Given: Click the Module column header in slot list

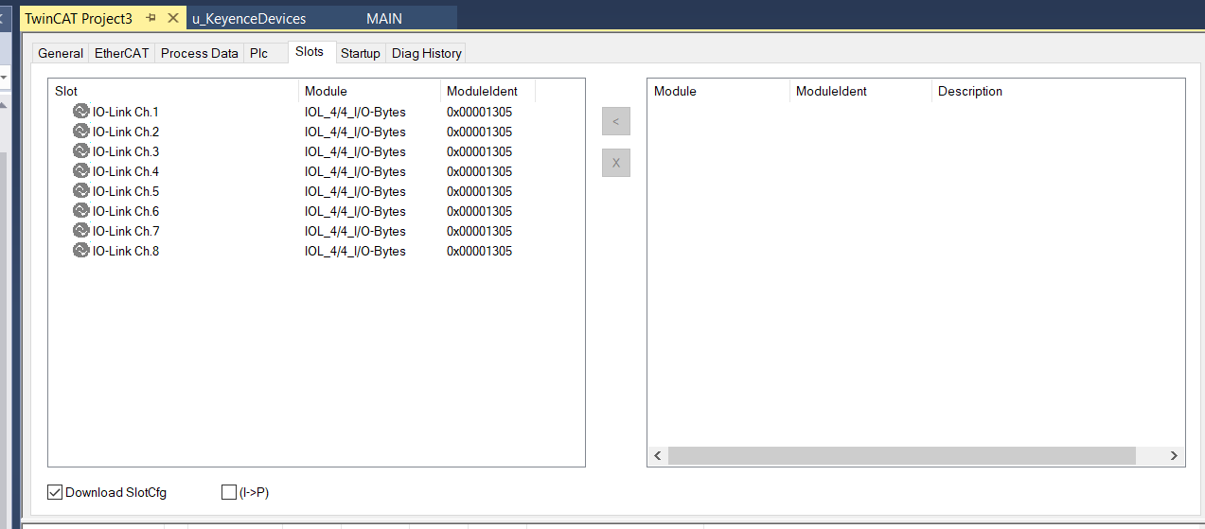Looking at the screenshot, I should coord(369,91).
